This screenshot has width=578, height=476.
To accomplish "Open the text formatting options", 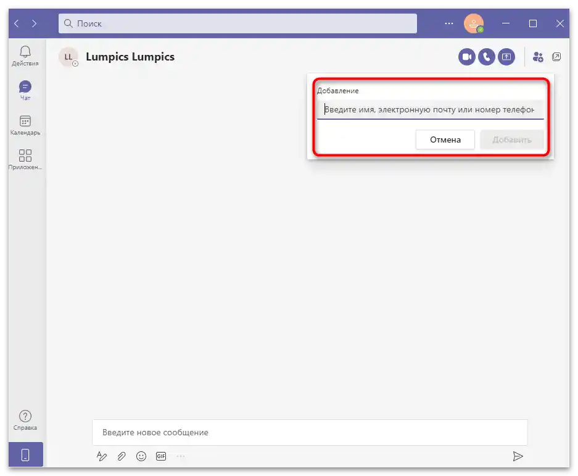I will [x=101, y=456].
